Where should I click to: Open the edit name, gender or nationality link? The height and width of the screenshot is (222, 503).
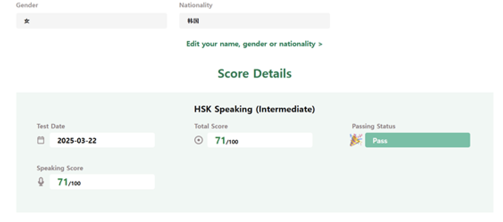coord(254,44)
